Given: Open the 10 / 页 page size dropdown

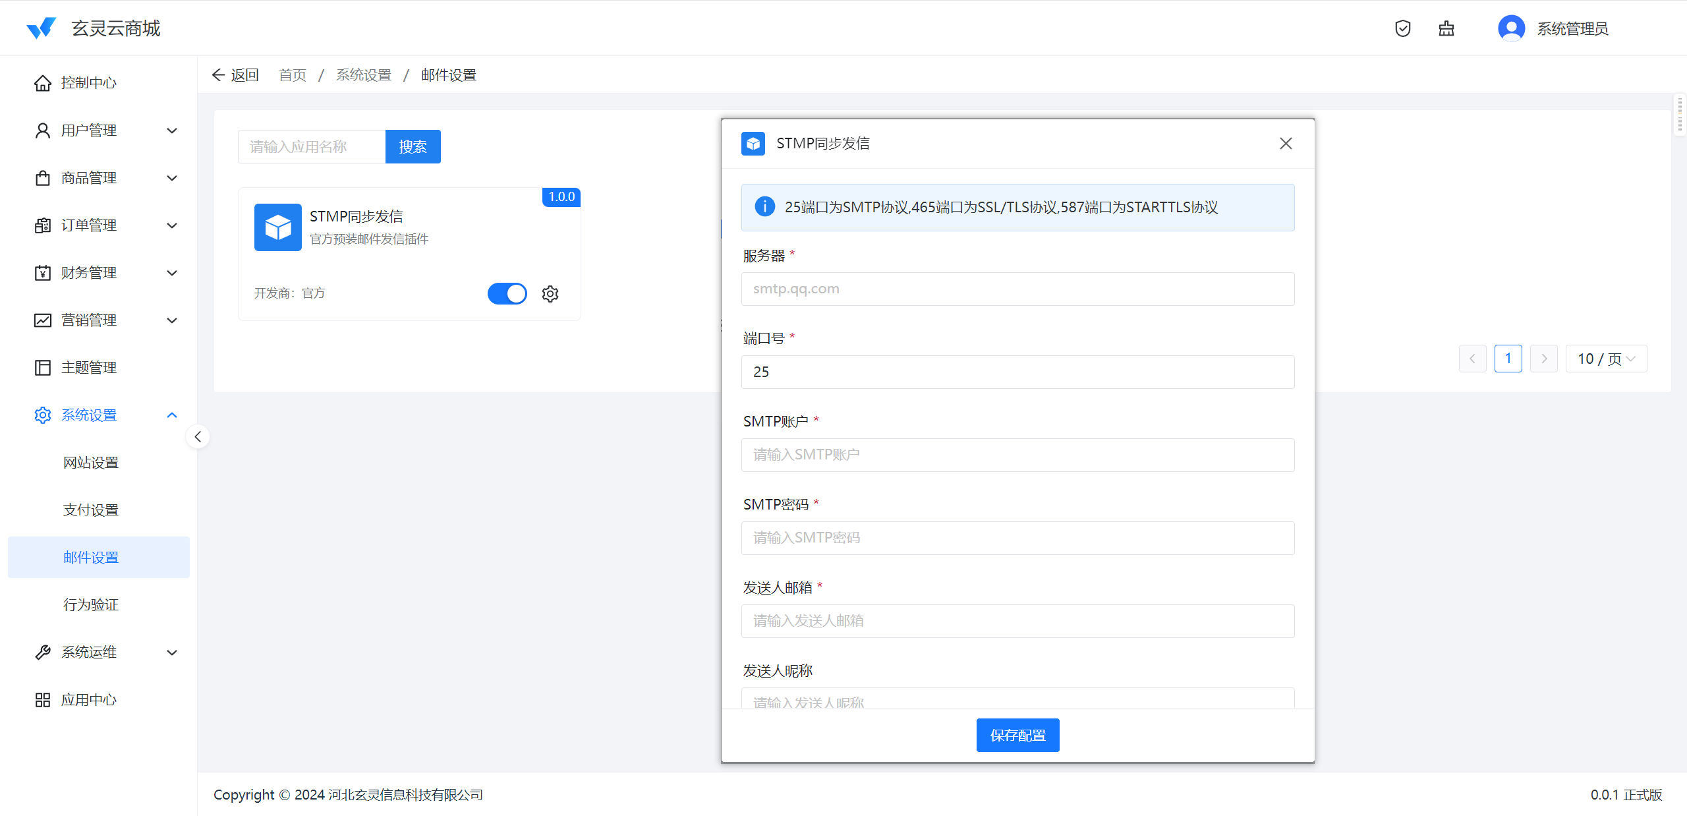Looking at the screenshot, I should (1606, 359).
